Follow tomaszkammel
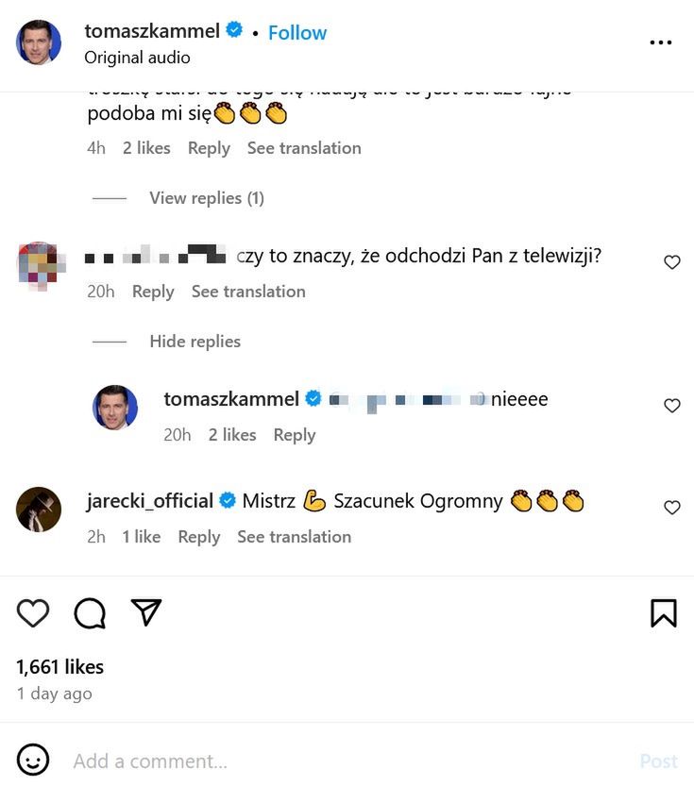694x786 pixels. coord(297,32)
